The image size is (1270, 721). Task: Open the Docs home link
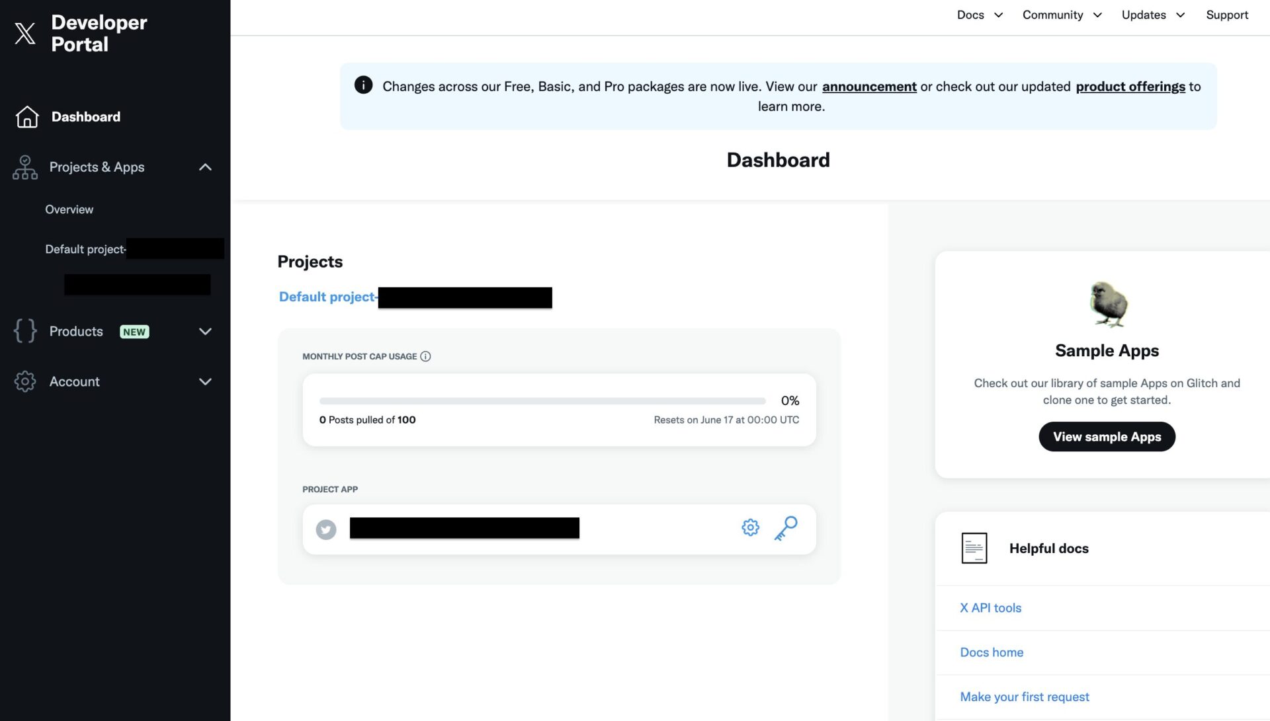pyautogui.click(x=991, y=652)
